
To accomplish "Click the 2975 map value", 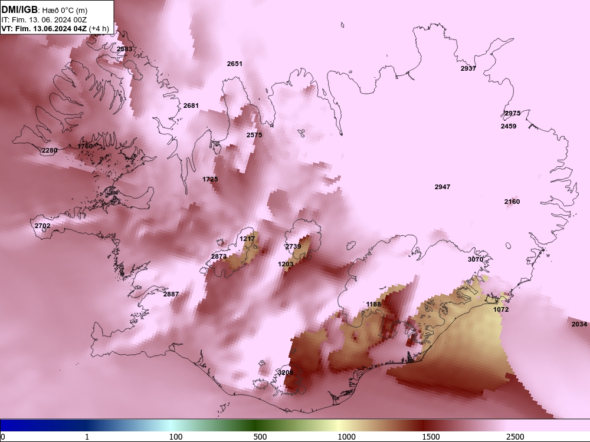I will click(x=513, y=113).
